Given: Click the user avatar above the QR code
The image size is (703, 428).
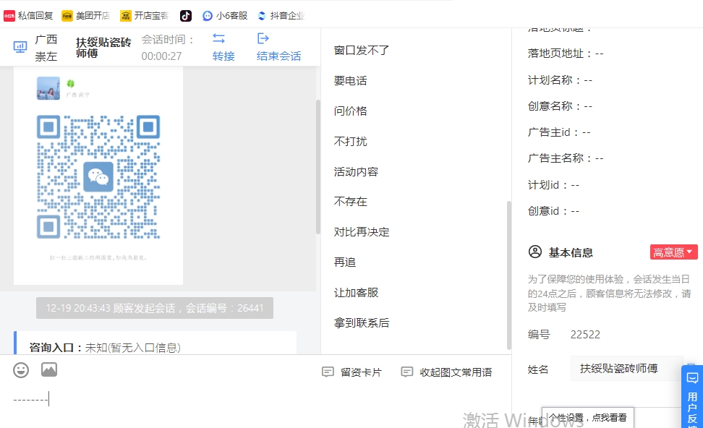Looking at the screenshot, I should pyautogui.click(x=48, y=87).
